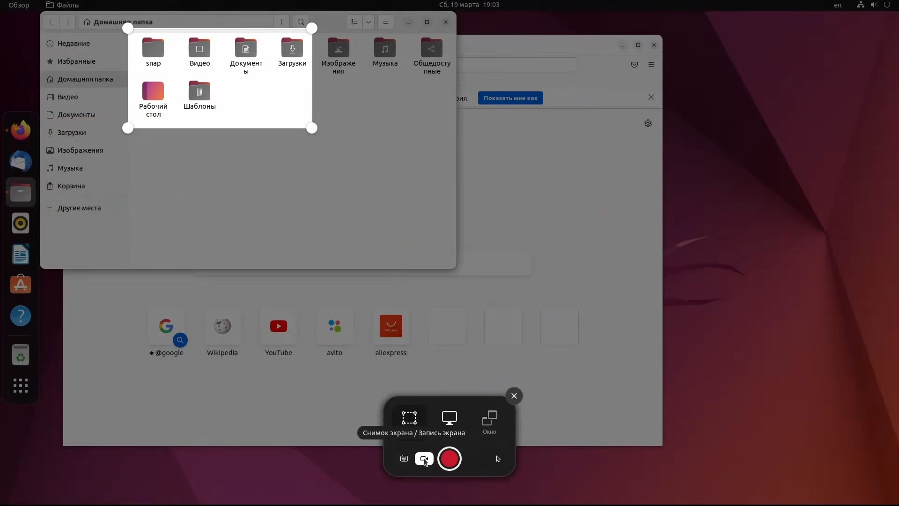Start recording with the red capture button

(x=449, y=459)
